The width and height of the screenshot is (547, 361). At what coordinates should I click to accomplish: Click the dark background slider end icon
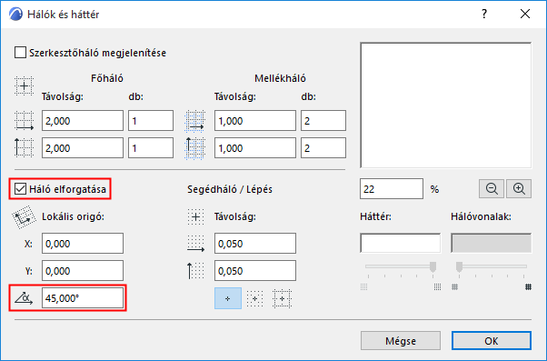point(437,287)
